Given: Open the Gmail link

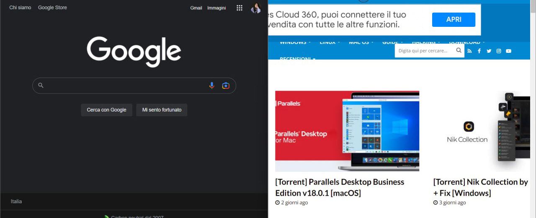Looking at the screenshot, I should point(196,8).
